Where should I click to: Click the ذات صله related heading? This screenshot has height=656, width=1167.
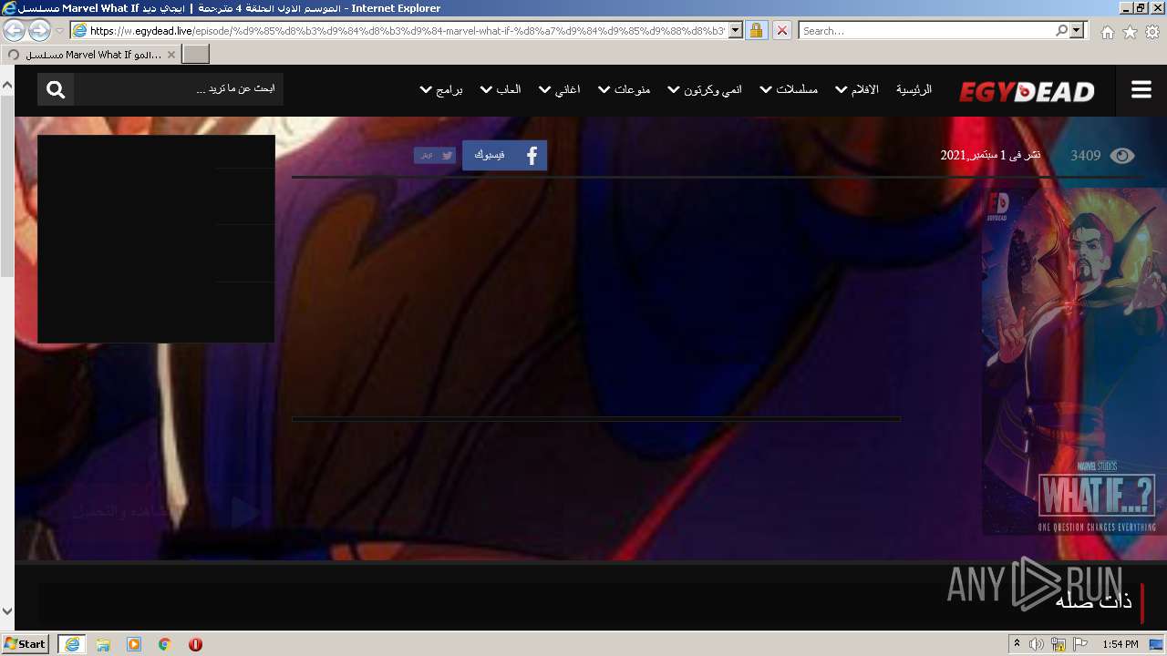(x=1094, y=600)
